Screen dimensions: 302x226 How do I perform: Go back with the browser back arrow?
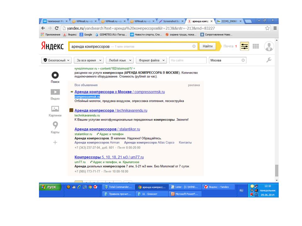pyautogui.click(x=43, y=28)
